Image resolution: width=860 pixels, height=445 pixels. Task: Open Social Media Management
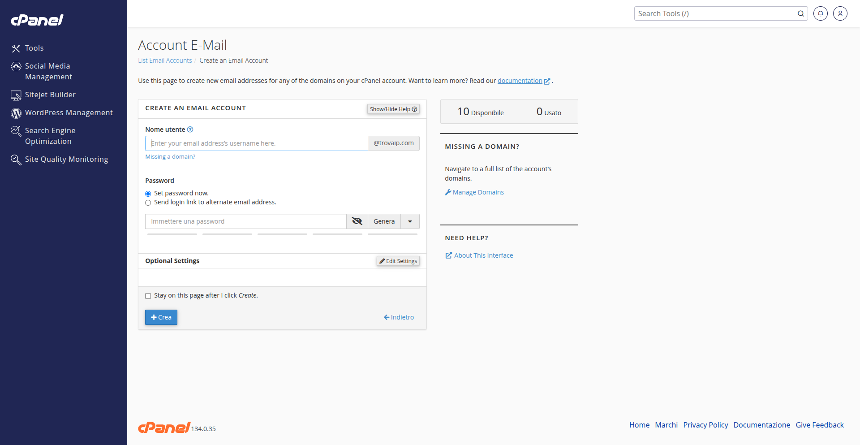48,71
